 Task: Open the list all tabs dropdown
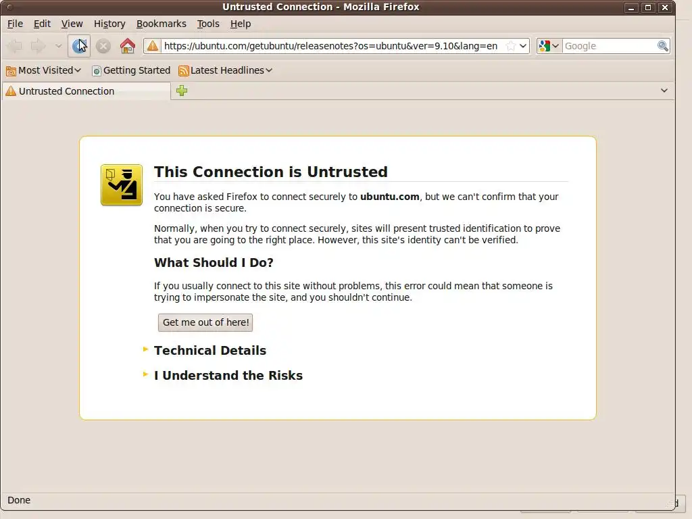(664, 91)
